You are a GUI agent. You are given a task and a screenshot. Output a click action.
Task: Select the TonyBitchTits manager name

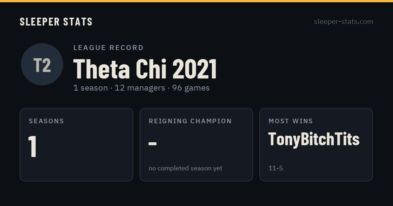[x=314, y=139]
